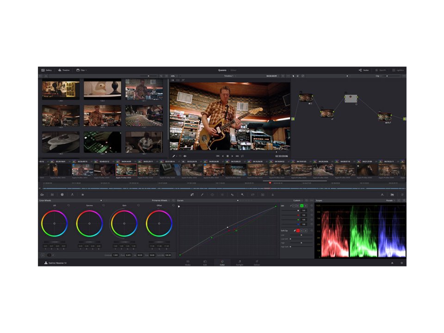The image size is (444, 333).
Task: Click the Home icon at bottom right
Action: click(392, 263)
